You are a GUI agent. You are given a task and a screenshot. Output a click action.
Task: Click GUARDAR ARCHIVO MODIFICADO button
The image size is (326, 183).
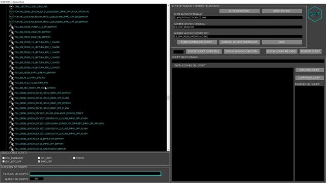click(x=239, y=42)
